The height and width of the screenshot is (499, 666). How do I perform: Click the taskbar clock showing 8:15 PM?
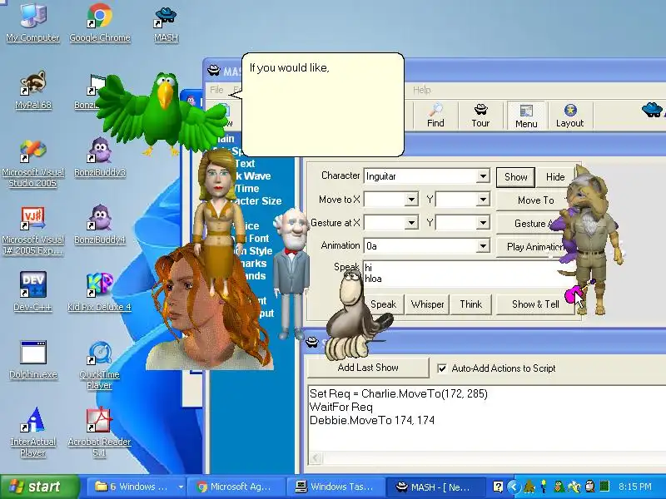coord(635,487)
